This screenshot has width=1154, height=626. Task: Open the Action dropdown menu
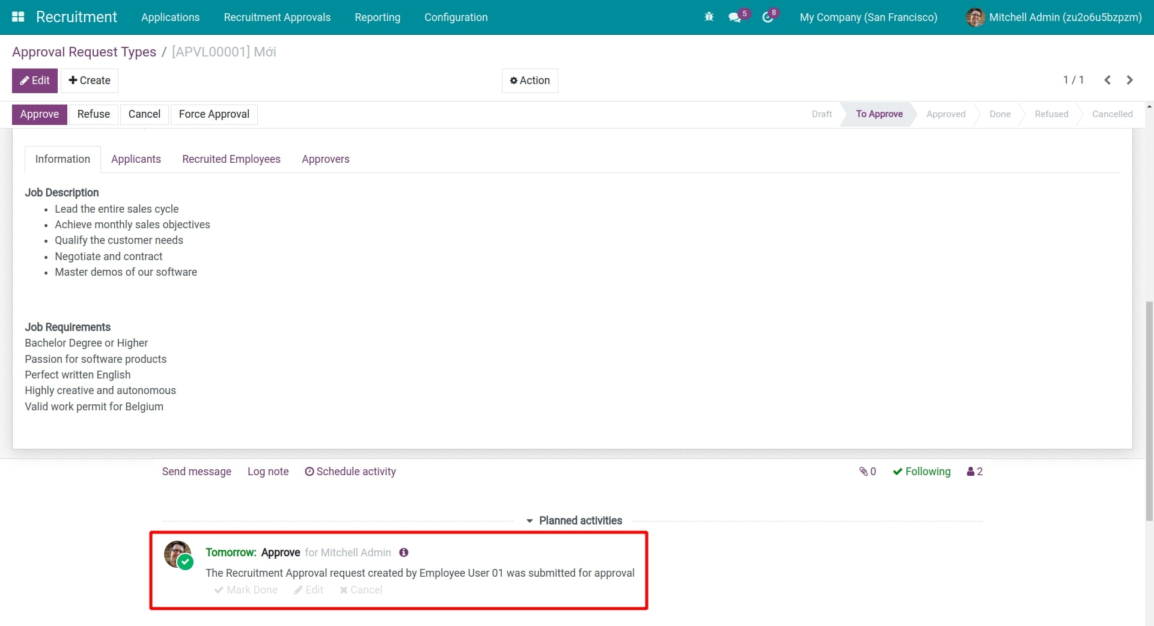530,81
